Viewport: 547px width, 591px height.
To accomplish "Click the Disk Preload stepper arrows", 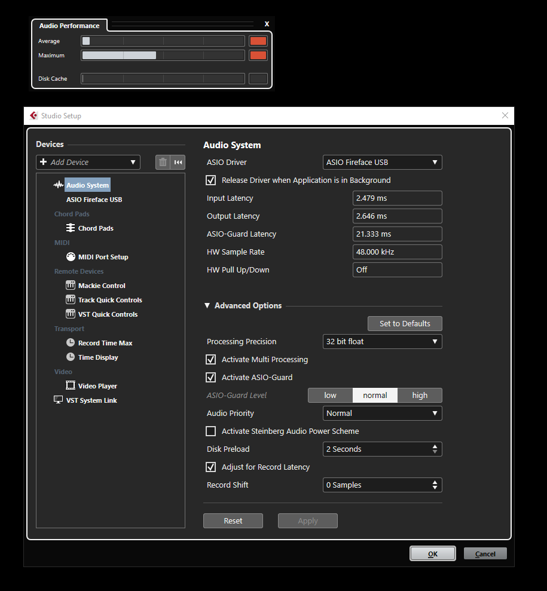I will [x=435, y=449].
